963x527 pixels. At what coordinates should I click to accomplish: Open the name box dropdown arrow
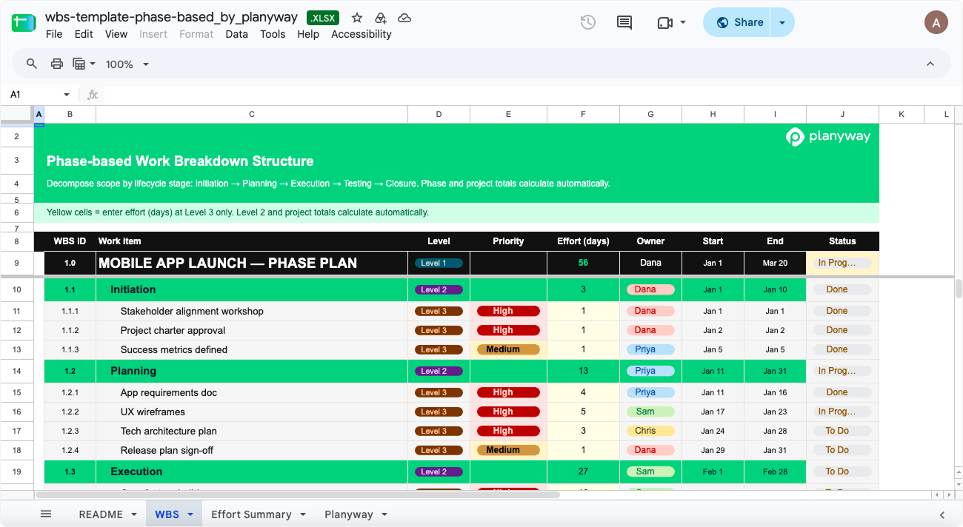coord(67,95)
